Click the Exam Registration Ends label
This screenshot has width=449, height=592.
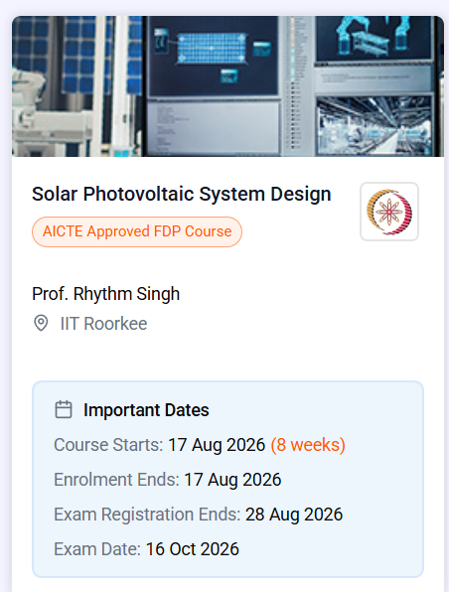point(147,515)
